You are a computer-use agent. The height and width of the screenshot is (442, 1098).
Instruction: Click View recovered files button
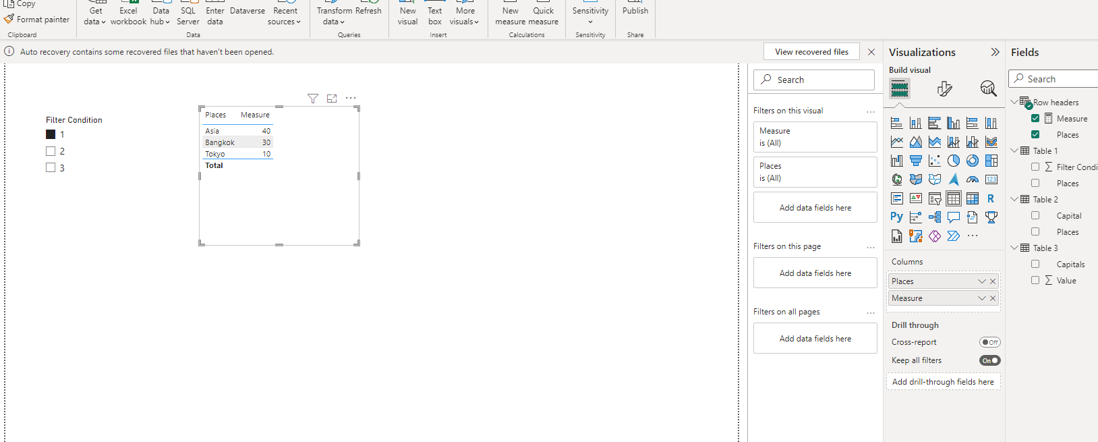click(x=811, y=52)
